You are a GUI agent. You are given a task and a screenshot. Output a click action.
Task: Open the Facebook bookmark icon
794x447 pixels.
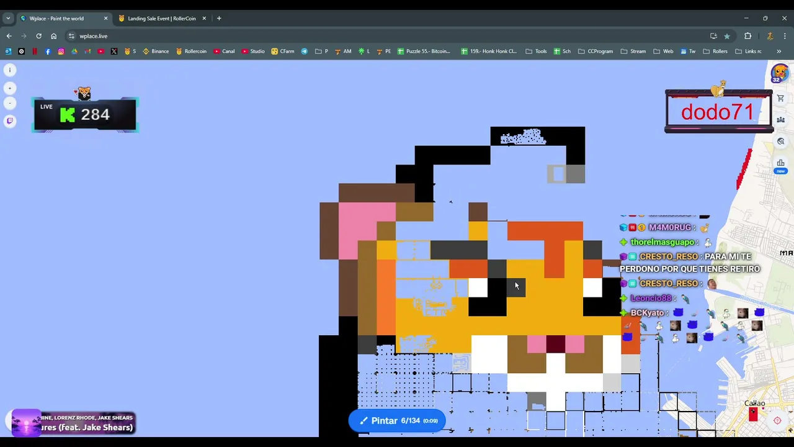pyautogui.click(x=48, y=51)
